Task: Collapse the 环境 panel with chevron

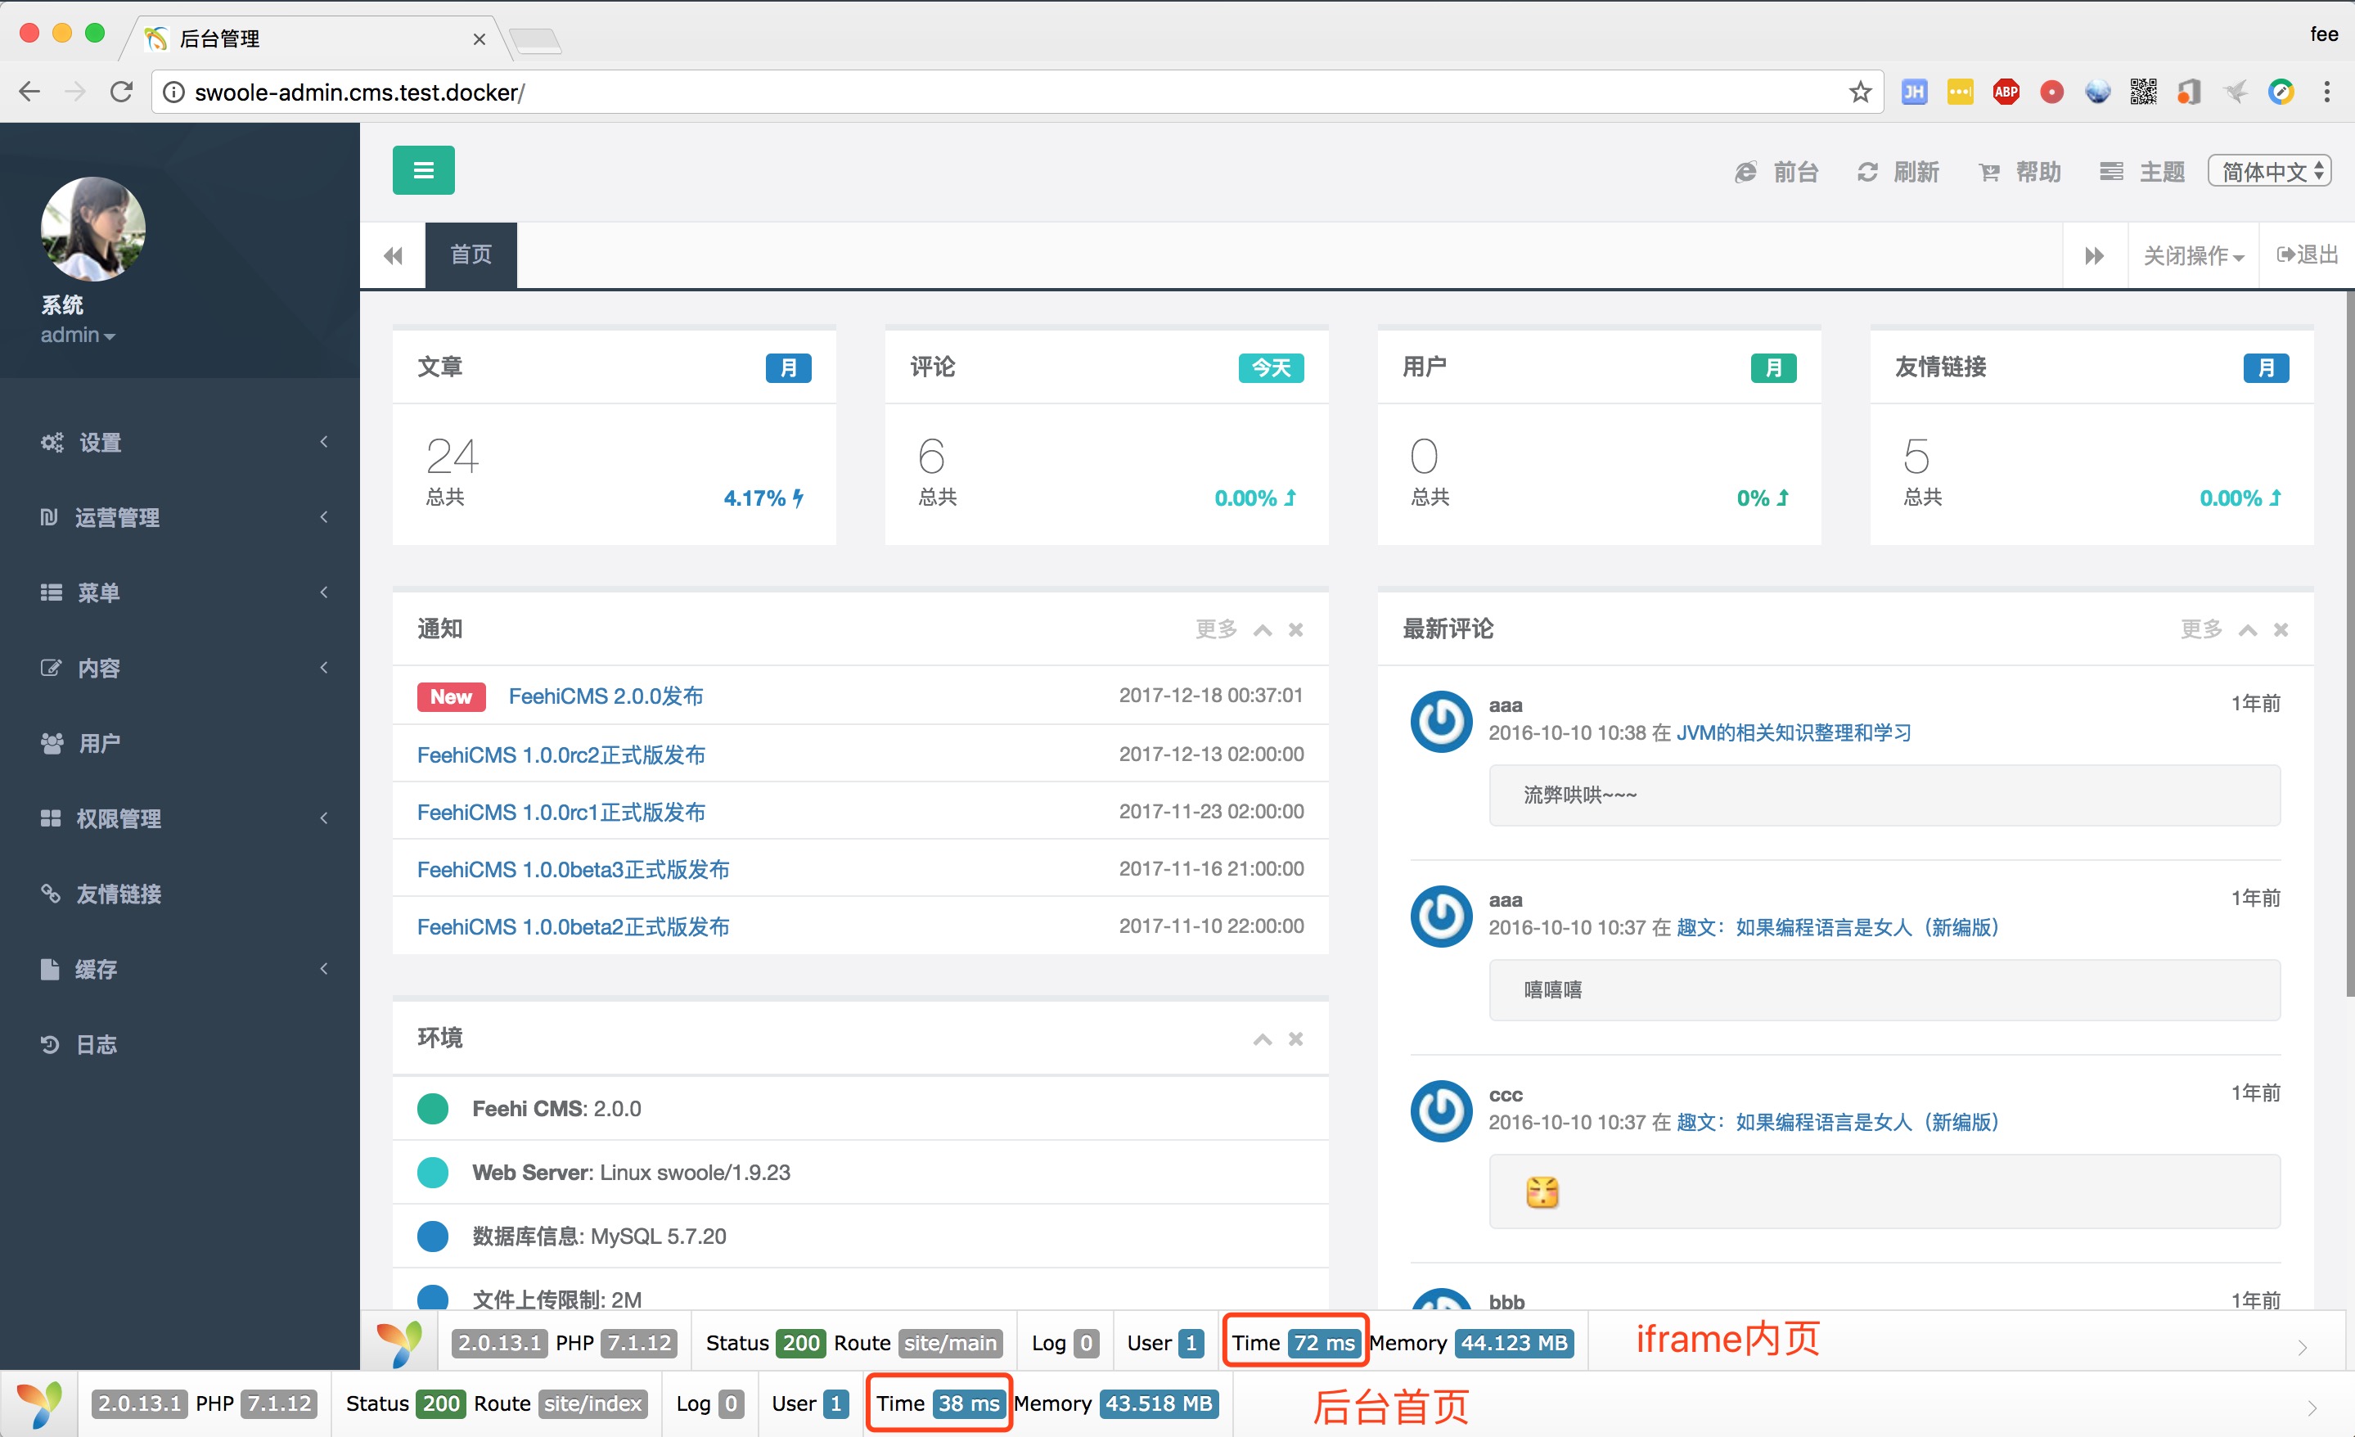Action: pos(1263,1039)
